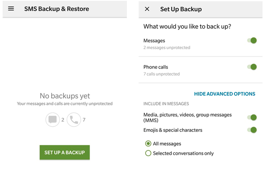Tap the Set Up Backup header title

181,9
